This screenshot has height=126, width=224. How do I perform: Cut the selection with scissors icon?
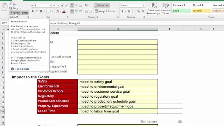point(13,4)
